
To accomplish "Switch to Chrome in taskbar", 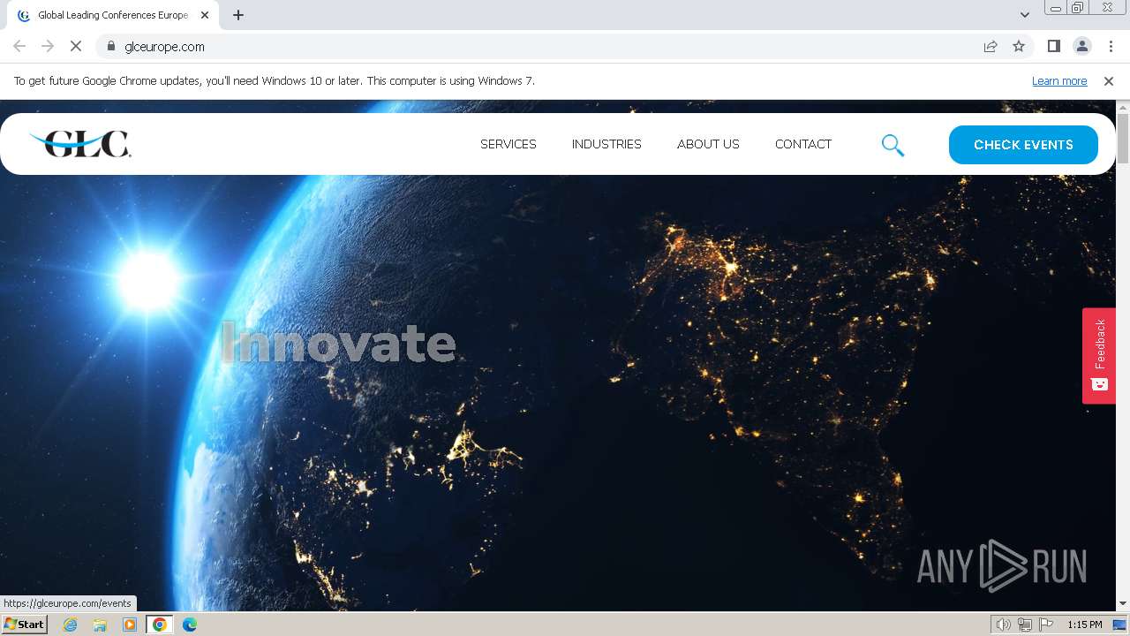I will (159, 625).
